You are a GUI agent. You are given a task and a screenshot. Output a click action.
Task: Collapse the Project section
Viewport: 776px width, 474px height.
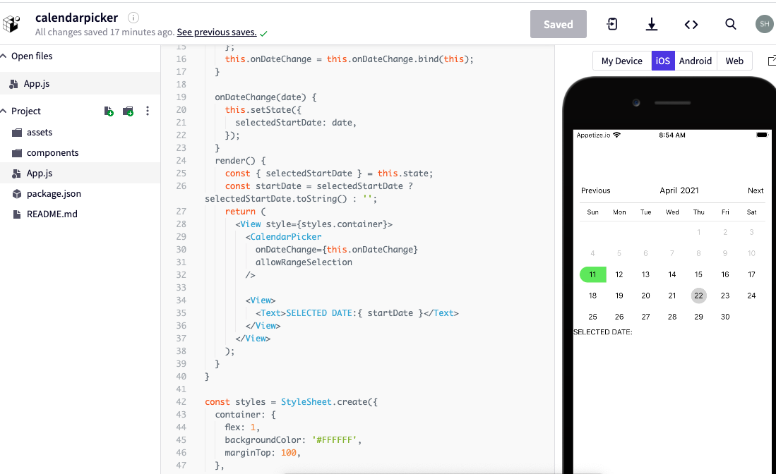4,111
